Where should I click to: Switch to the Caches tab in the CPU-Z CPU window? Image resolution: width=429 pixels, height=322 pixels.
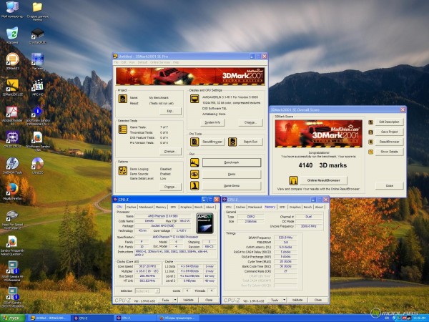[x=132, y=207]
